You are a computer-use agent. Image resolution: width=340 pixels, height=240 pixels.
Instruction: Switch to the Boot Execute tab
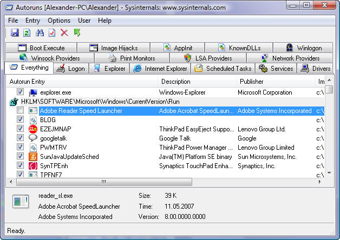(x=41, y=48)
